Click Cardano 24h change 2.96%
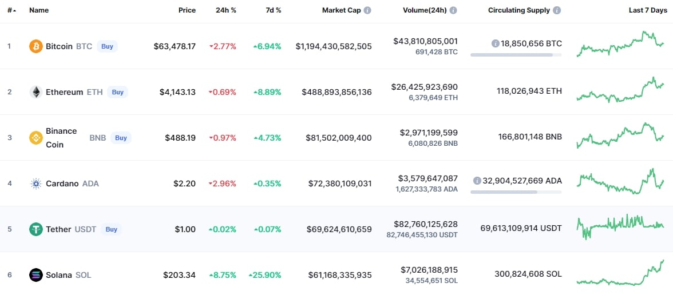673x295 pixels. click(223, 184)
